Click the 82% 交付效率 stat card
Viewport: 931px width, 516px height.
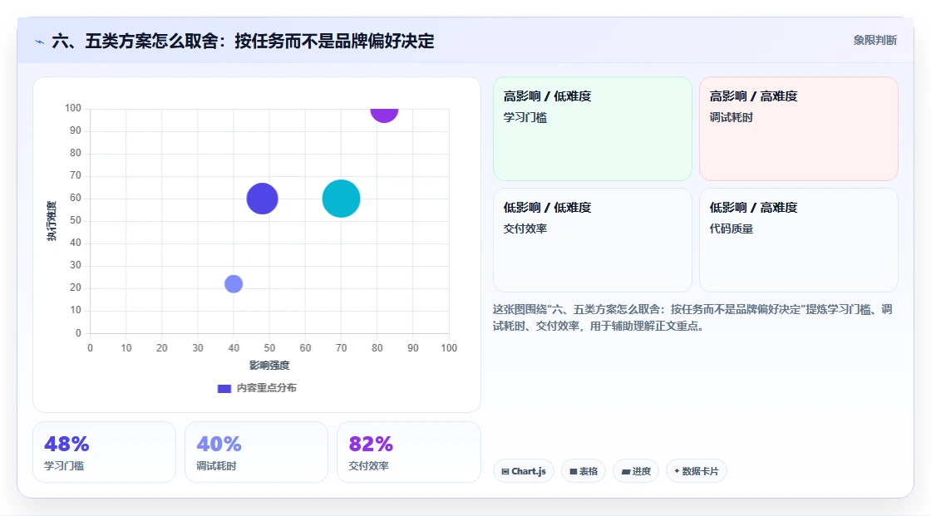(x=408, y=452)
